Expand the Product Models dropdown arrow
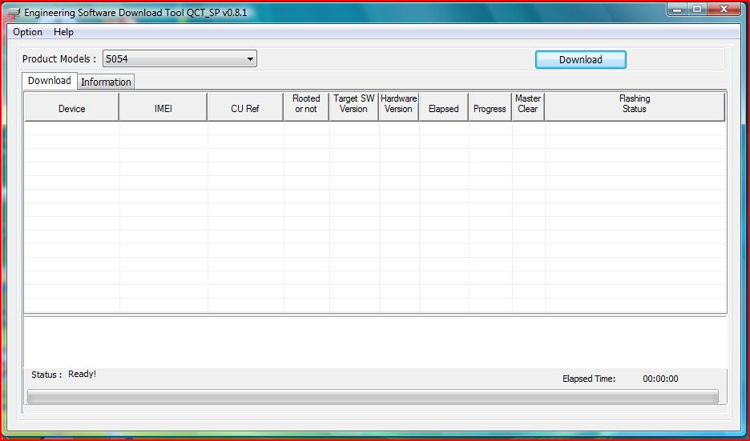 (x=250, y=59)
